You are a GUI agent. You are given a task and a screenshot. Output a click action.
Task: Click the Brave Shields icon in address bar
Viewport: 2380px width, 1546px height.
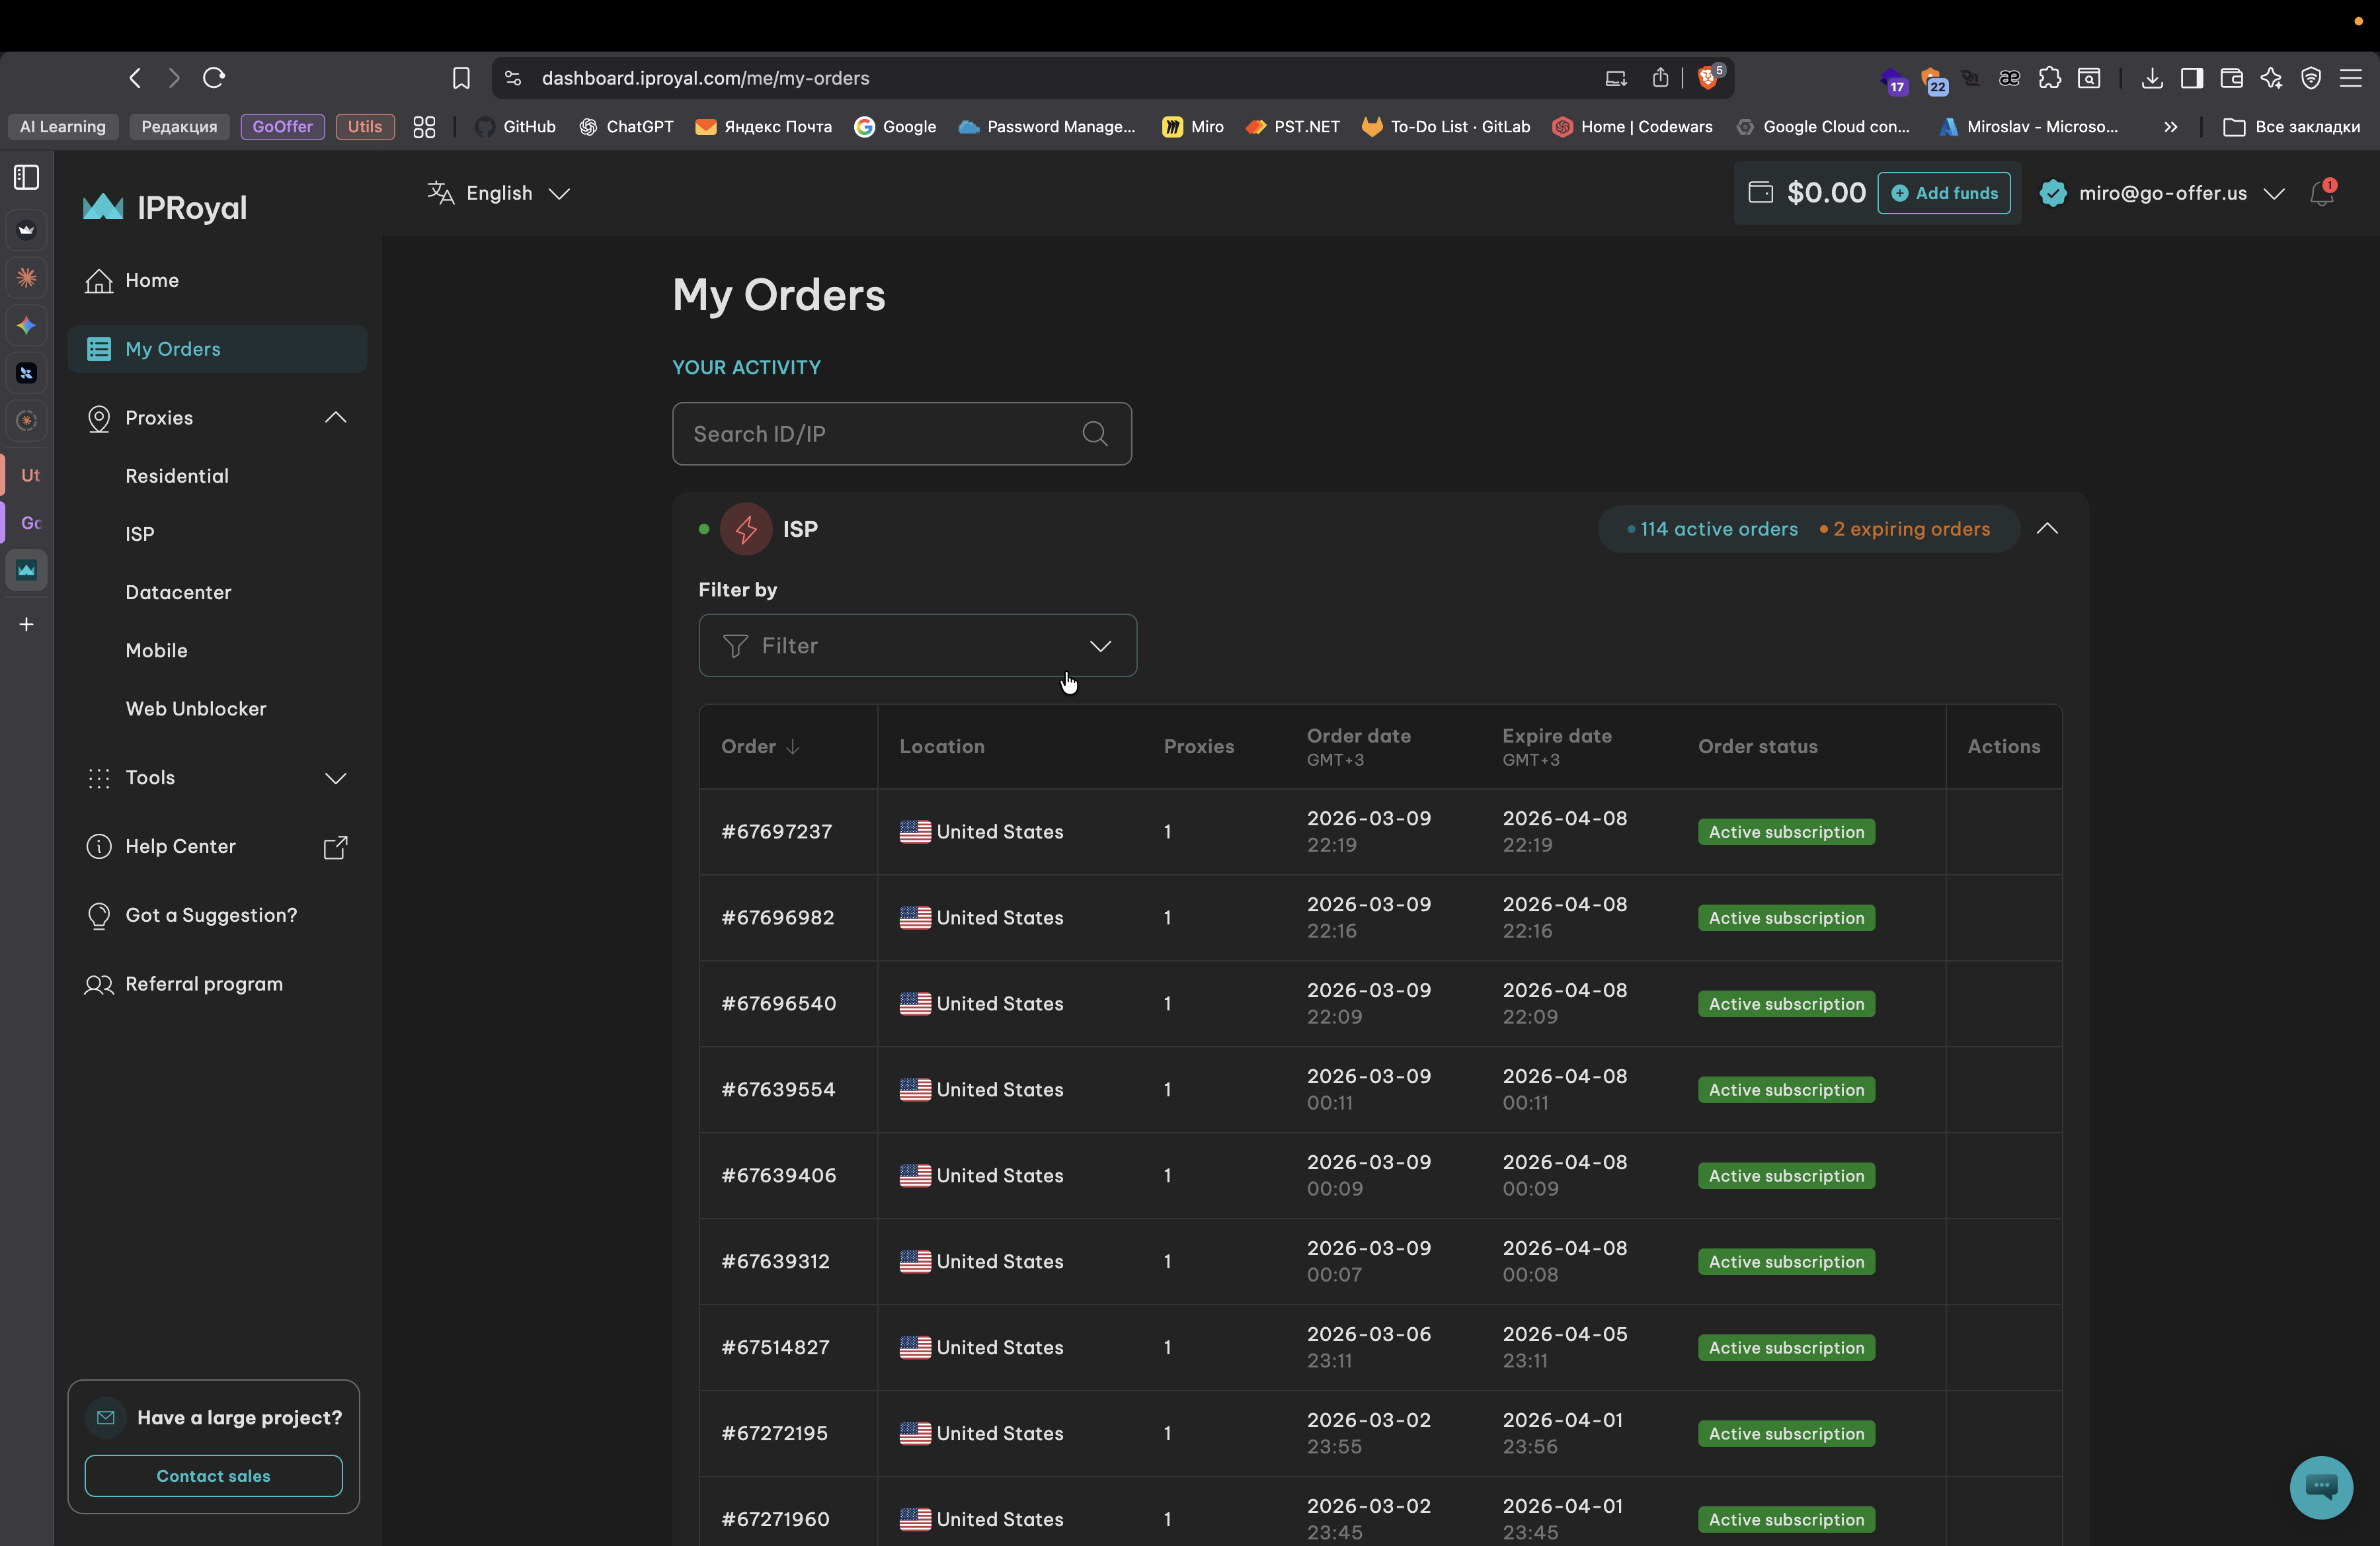coord(1708,78)
